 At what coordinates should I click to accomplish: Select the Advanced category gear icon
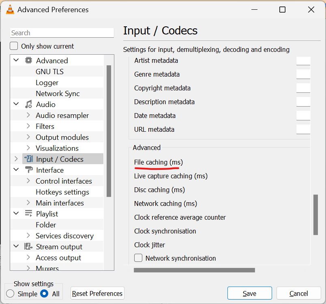click(28, 60)
